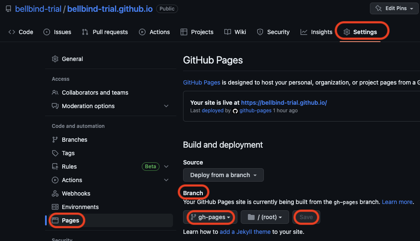Viewport: 420px width, 241px height.
Task: Click the General gear icon in sidebar
Action: coord(55,59)
